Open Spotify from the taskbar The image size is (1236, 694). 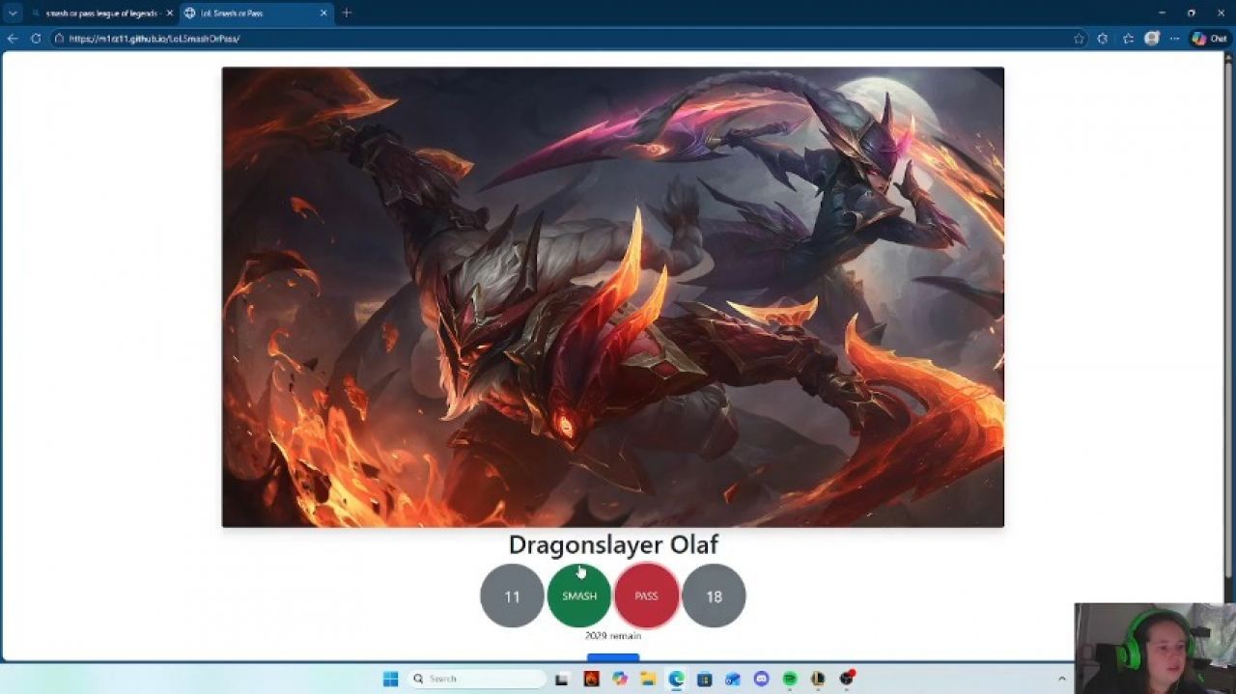click(789, 679)
